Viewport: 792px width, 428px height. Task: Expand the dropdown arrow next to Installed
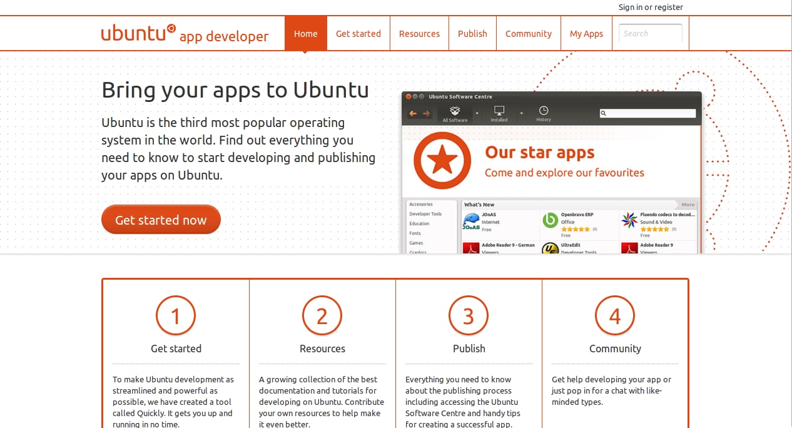tap(521, 113)
